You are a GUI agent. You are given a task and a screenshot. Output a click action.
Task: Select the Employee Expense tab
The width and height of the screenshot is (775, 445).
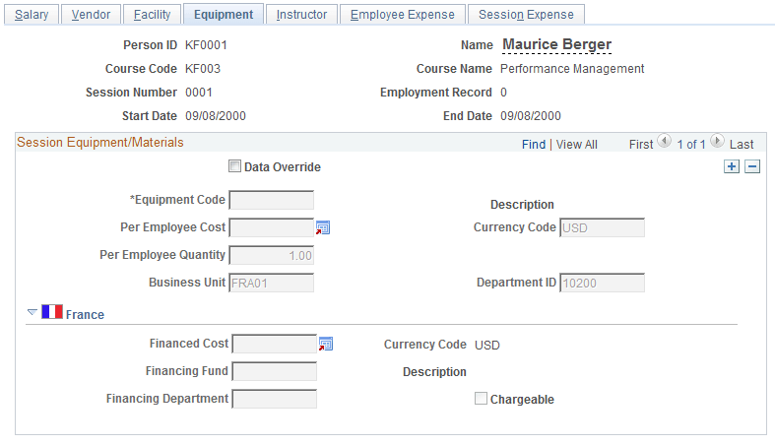[x=403, y=15]
